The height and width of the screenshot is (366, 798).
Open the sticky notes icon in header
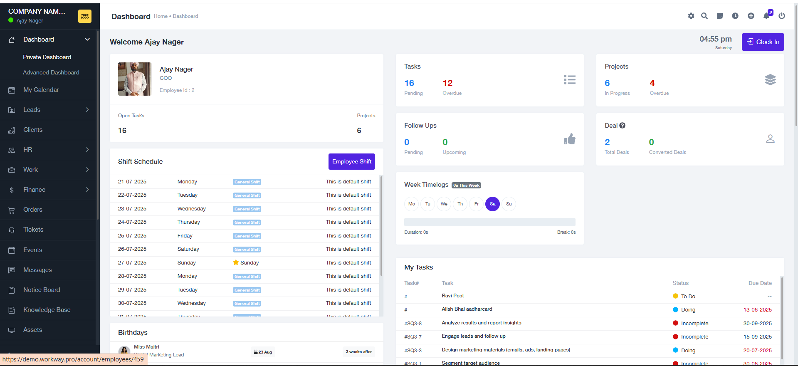pyautogui.click(x=720, y=16)
